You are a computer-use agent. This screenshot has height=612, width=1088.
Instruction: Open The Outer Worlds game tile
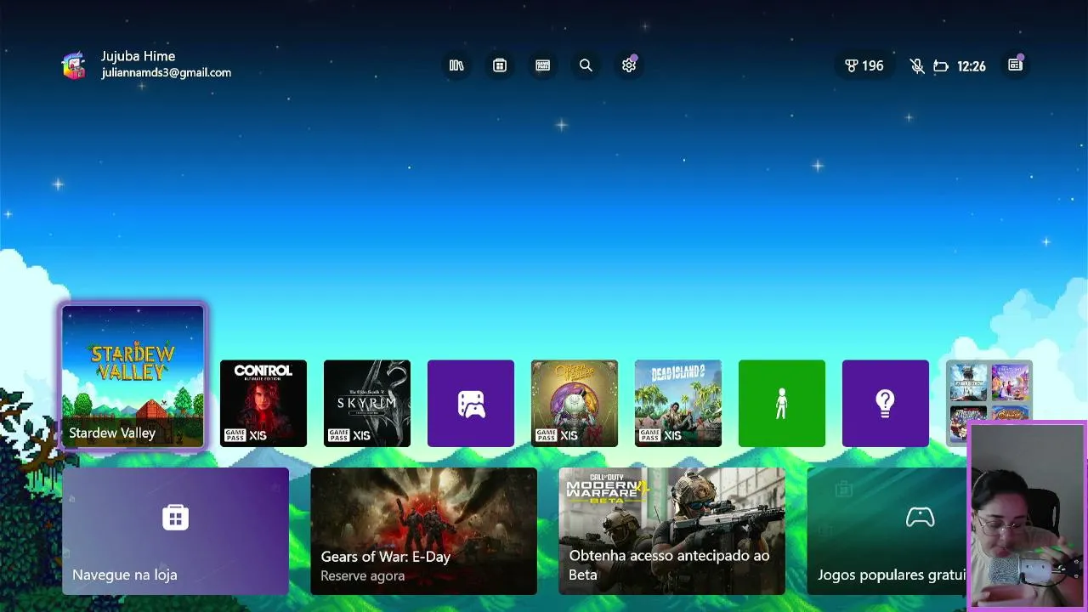(x=575, y=404)
